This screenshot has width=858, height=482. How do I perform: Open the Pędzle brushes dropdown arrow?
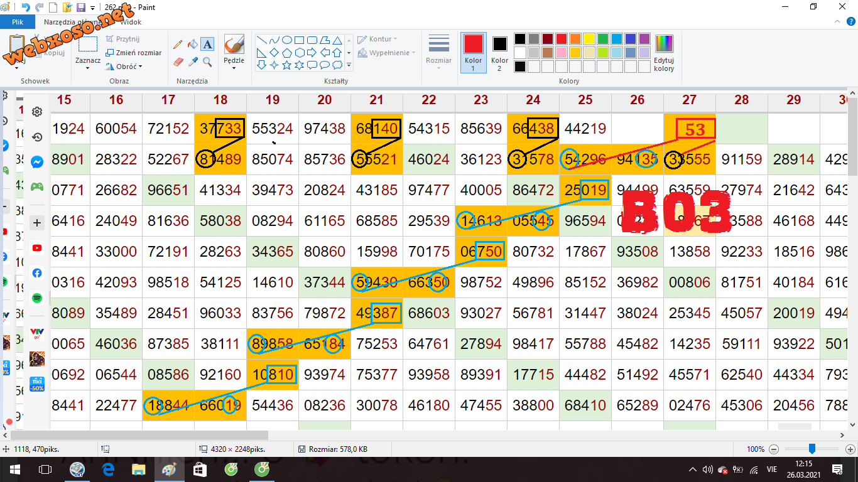pos(234,68)
